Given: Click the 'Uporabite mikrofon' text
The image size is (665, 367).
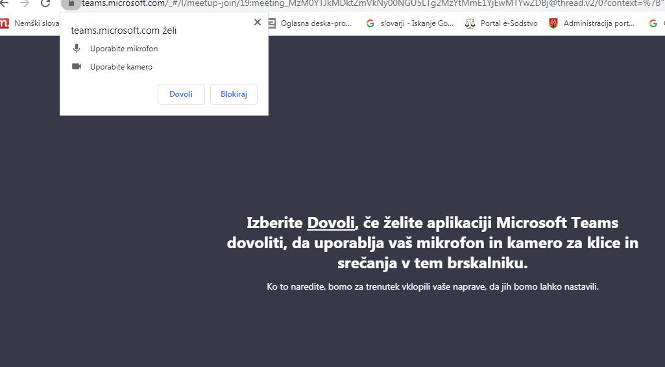Looking at the screenshot, I should pos(124,49).
